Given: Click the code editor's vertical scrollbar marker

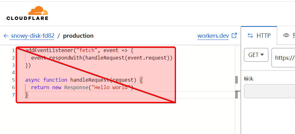Looking at the screenshot, I should [236, 80].
